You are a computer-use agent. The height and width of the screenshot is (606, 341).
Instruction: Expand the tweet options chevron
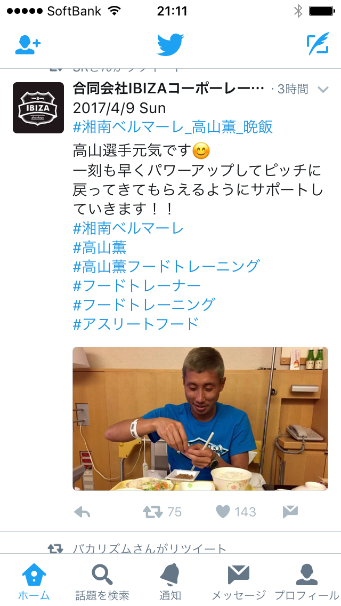[x=323, y=90]
